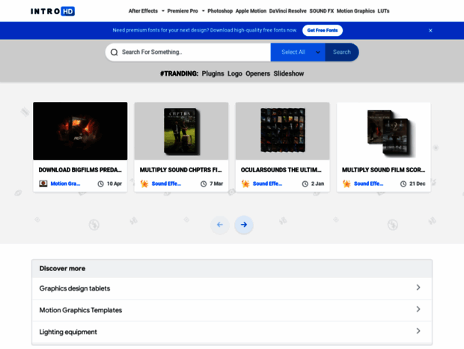Go to next carousel slide arrow
Viewport: 464px width, 349px height.
[244, 225]
